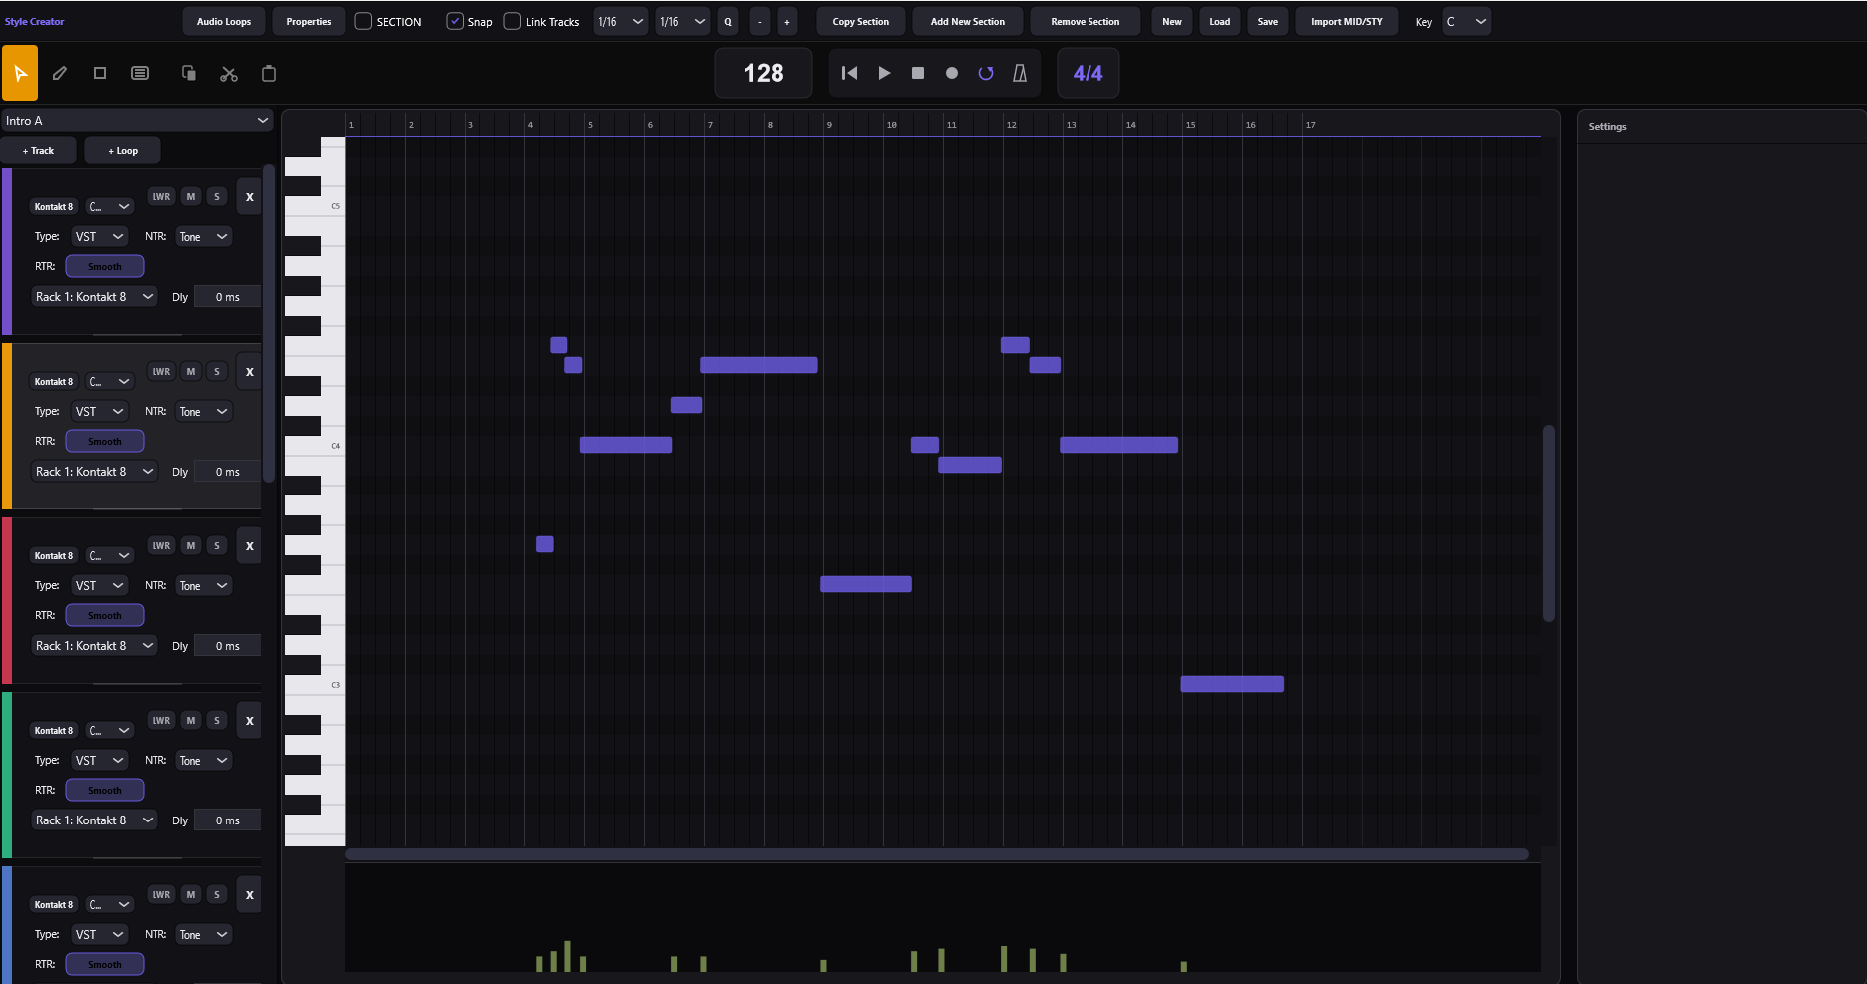The width and height of the screenshot is (1867, 984).
Task: Click the Q quantize button
Action: pos(728,22)
